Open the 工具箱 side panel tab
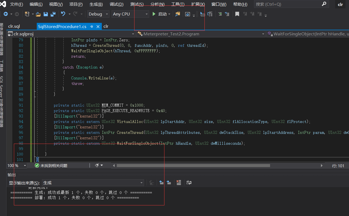Image resolution: width=349 pixels, height=216 pixels. (2, 66)
